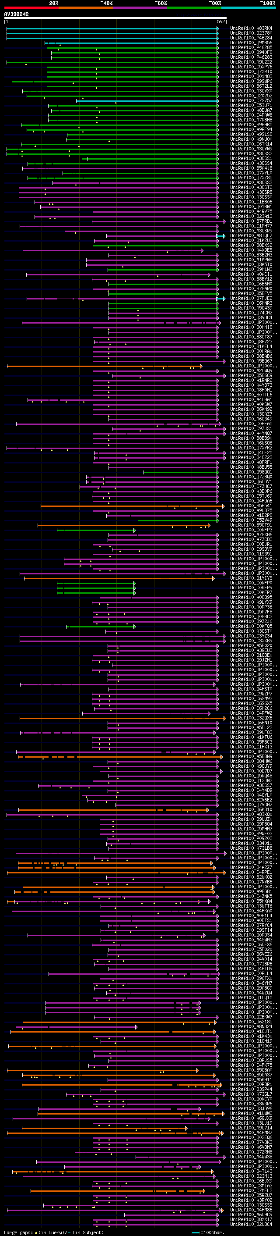Select UniRef100_A8DUA7 label
This screenshot has height=1236, width=280.
pos(251,110)
